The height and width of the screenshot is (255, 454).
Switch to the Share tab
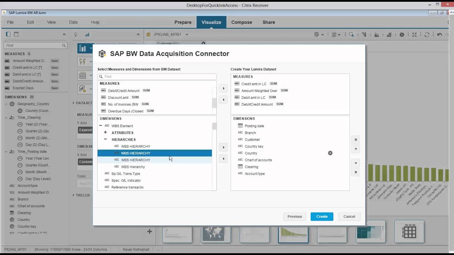(x=269, y=22)
